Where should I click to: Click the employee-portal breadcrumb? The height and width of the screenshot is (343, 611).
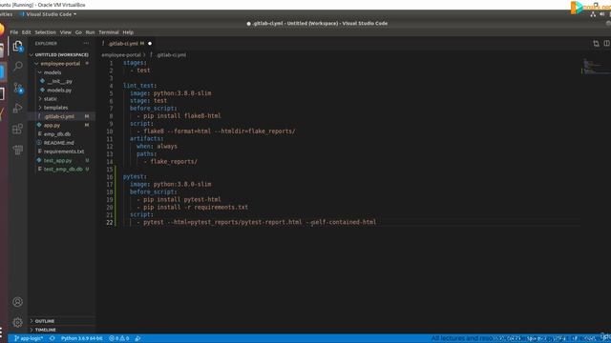121,55
